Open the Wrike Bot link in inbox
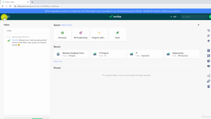The image size is (211, 119). [15, 40]
